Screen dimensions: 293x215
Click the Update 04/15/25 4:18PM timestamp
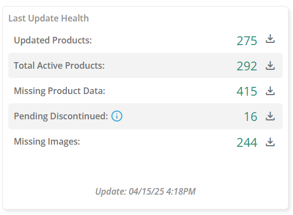click(145, 191)
